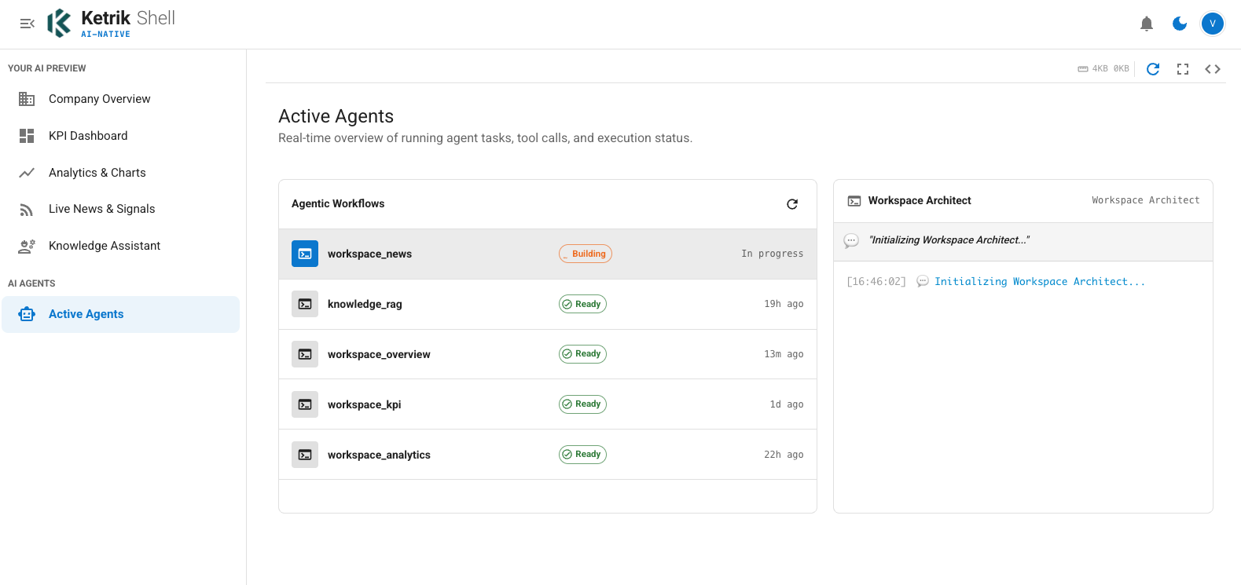
Task: Refresh the Agentic Workflows list
Action: pos(792,204)
